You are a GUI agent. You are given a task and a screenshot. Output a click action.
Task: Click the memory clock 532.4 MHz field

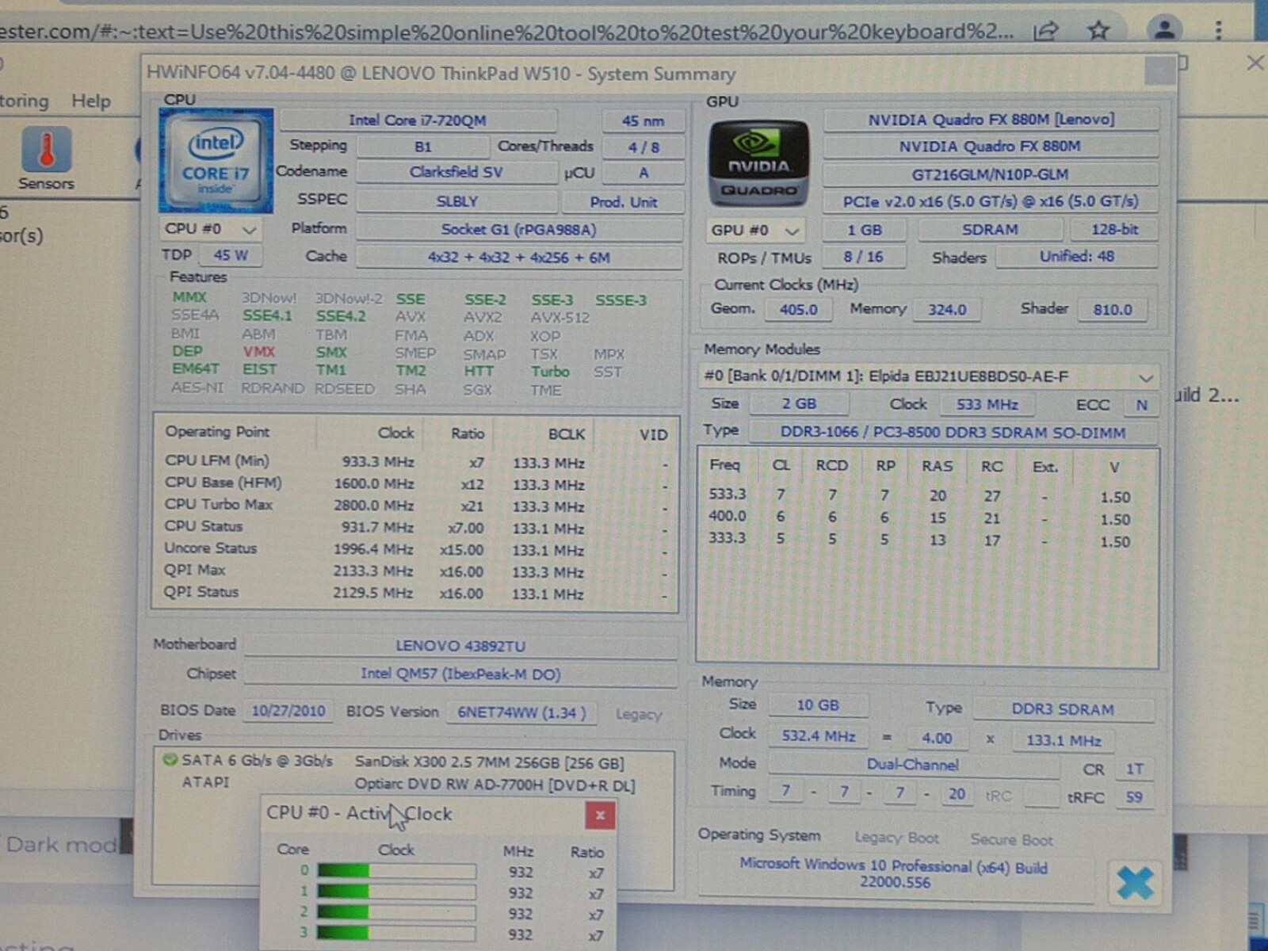click(x=818, y=736)
